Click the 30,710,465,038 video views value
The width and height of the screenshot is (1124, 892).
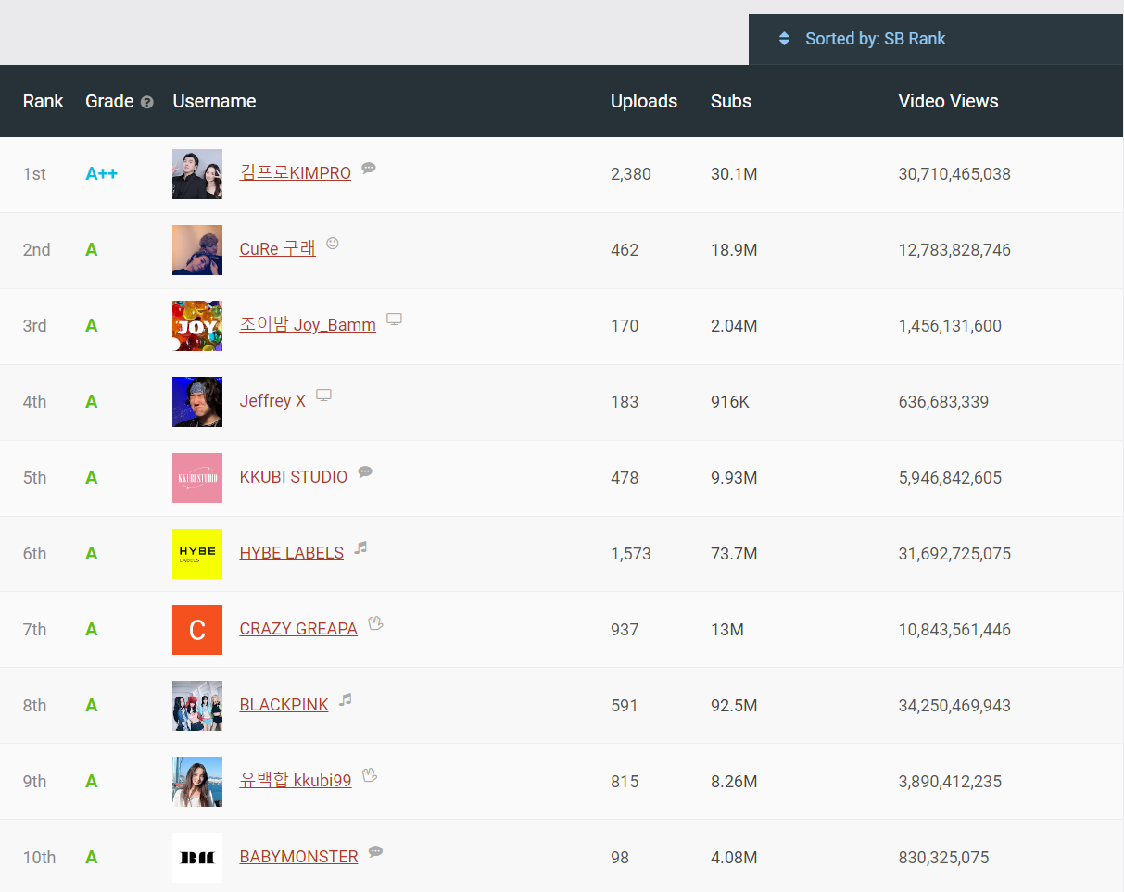(954, 174)
